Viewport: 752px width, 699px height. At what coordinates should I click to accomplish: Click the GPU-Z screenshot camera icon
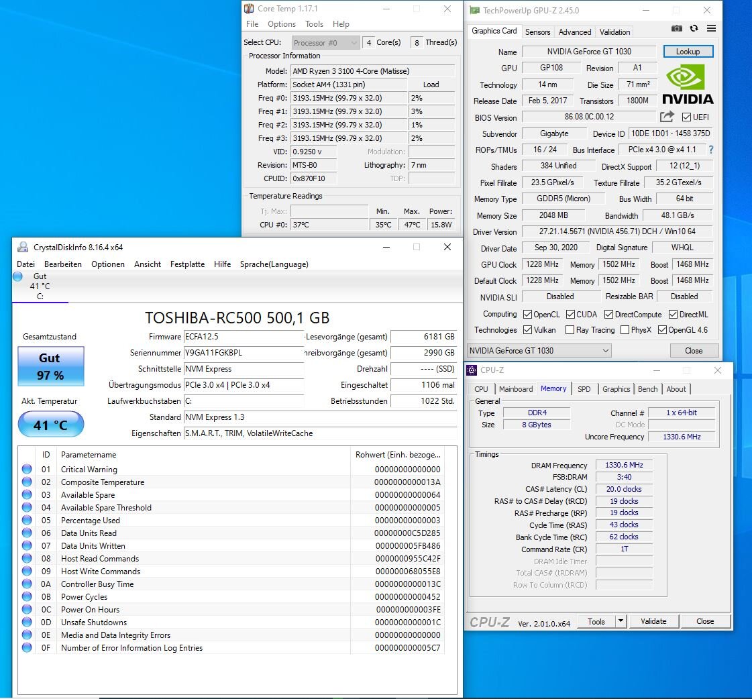click(676, 28)
